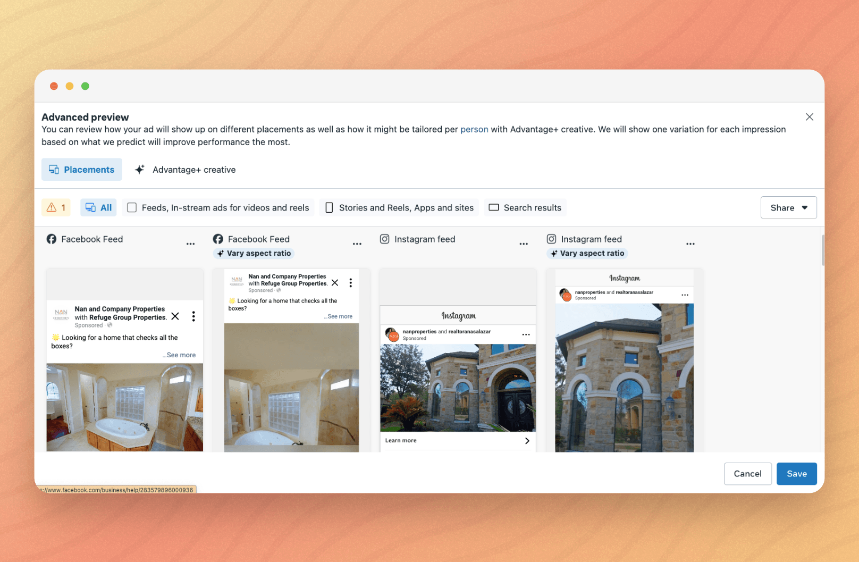Close the Advanced preview dialog

coord(809,117)
